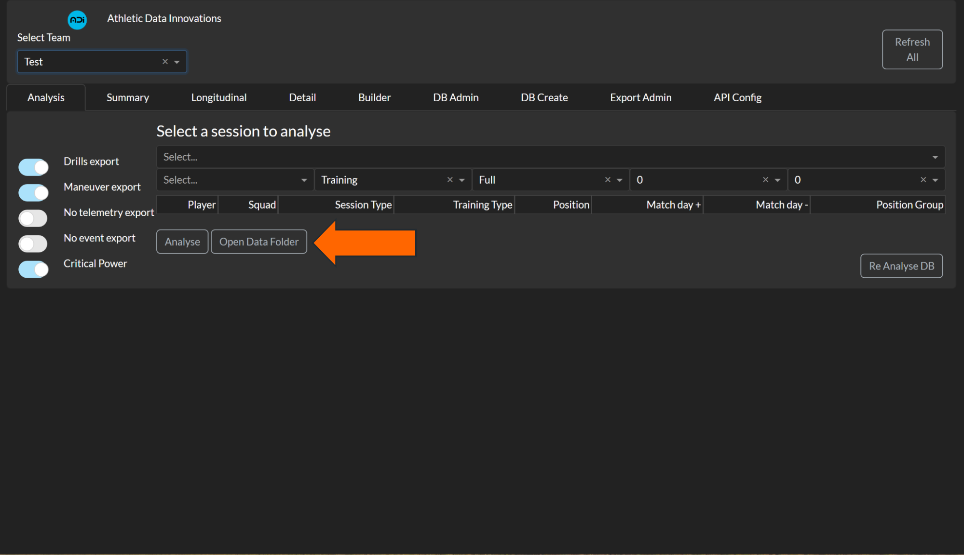Open the Builder tab
964x555 pixels.
tap(374, 97)
